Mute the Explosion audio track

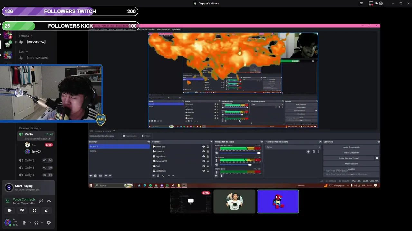click(216, 165)
